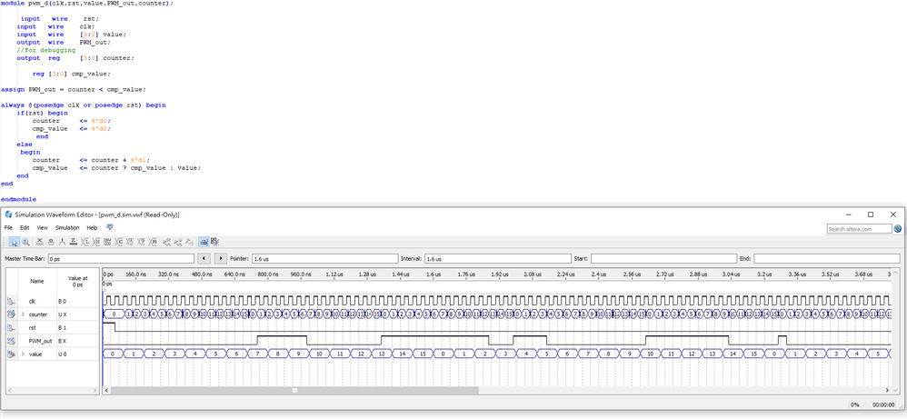Image resolution: width=907 pixels, height=419 pixels.
Task: Click the 00:00:00 status timer
Action: click(x=883, y=404)
